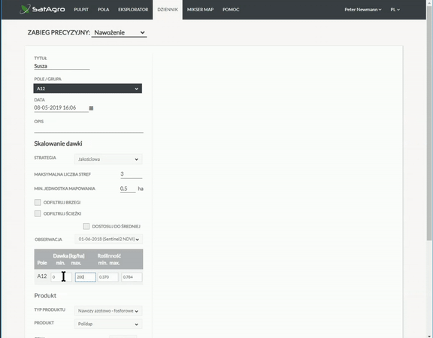Open the Strategia Jakościowa dropdown
433x338 pixels.
point(108,159)
